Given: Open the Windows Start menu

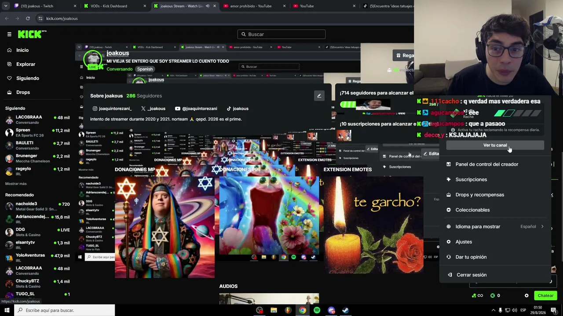Looking at the screenshot, I should click(7, 310).
